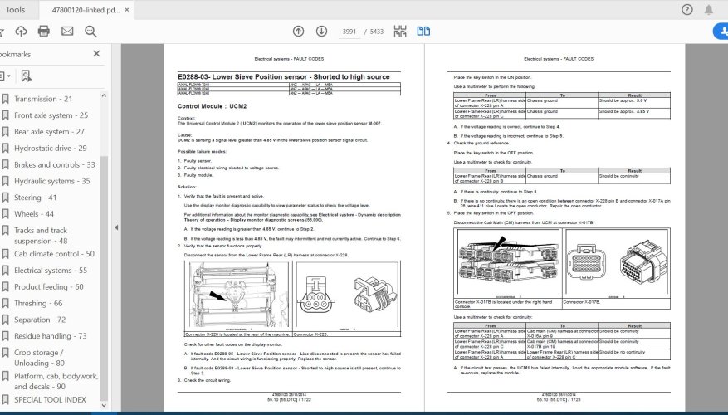Open the Residue handling - 73 bookmark
Screen dimensions: 728x415
point(50,336)
